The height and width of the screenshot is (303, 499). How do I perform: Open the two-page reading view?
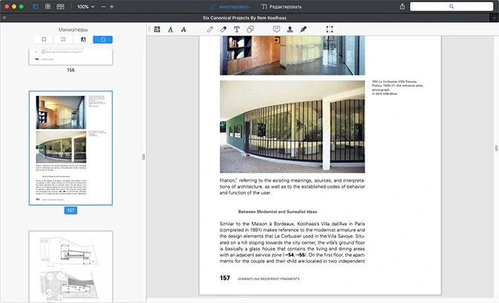pyautogui.click(x=60, y=7)
